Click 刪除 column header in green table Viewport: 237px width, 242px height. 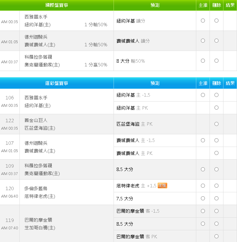[217, 5]
